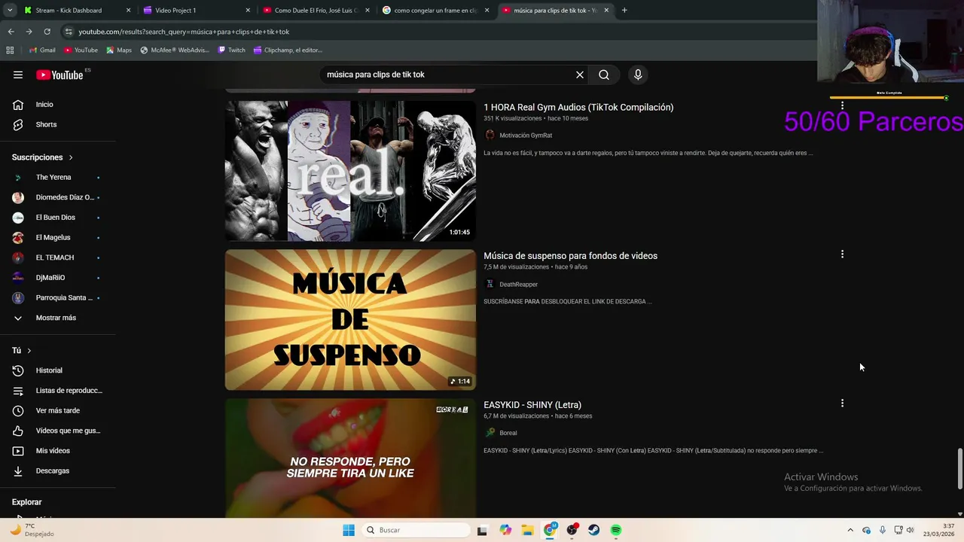Open Task View from the taskbar
The width and height of the screenshot is (964, 542).
[x=482, y=530]
